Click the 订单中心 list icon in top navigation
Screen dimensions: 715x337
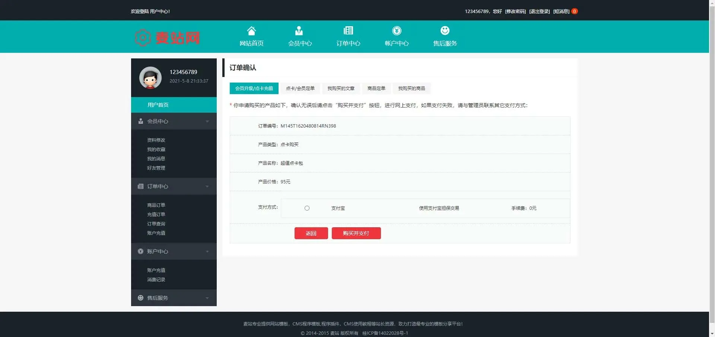point(348,31)
